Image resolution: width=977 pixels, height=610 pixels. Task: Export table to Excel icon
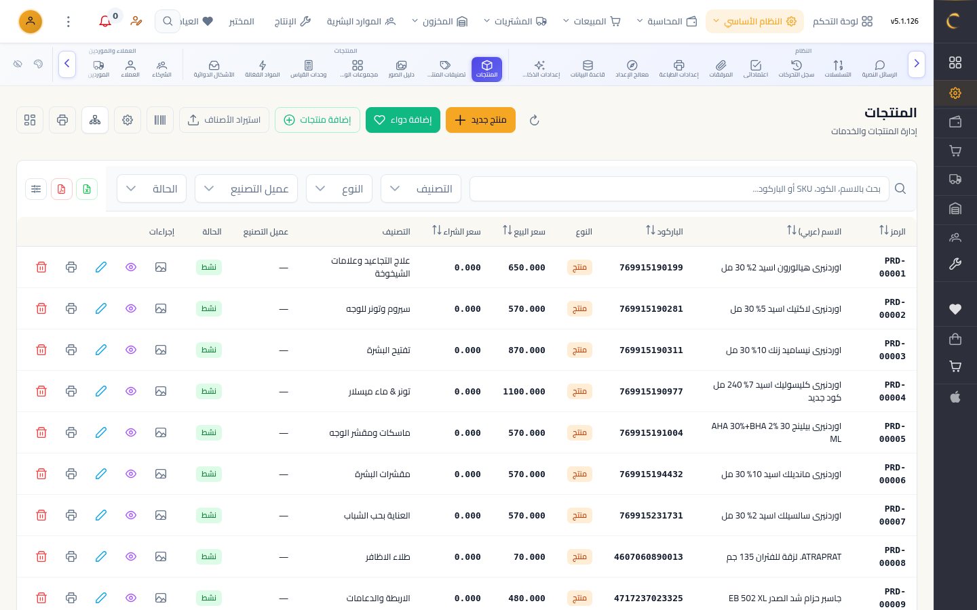click(87, 189)
